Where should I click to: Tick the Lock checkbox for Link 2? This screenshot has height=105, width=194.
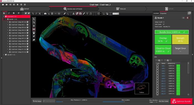click(157, 68)
